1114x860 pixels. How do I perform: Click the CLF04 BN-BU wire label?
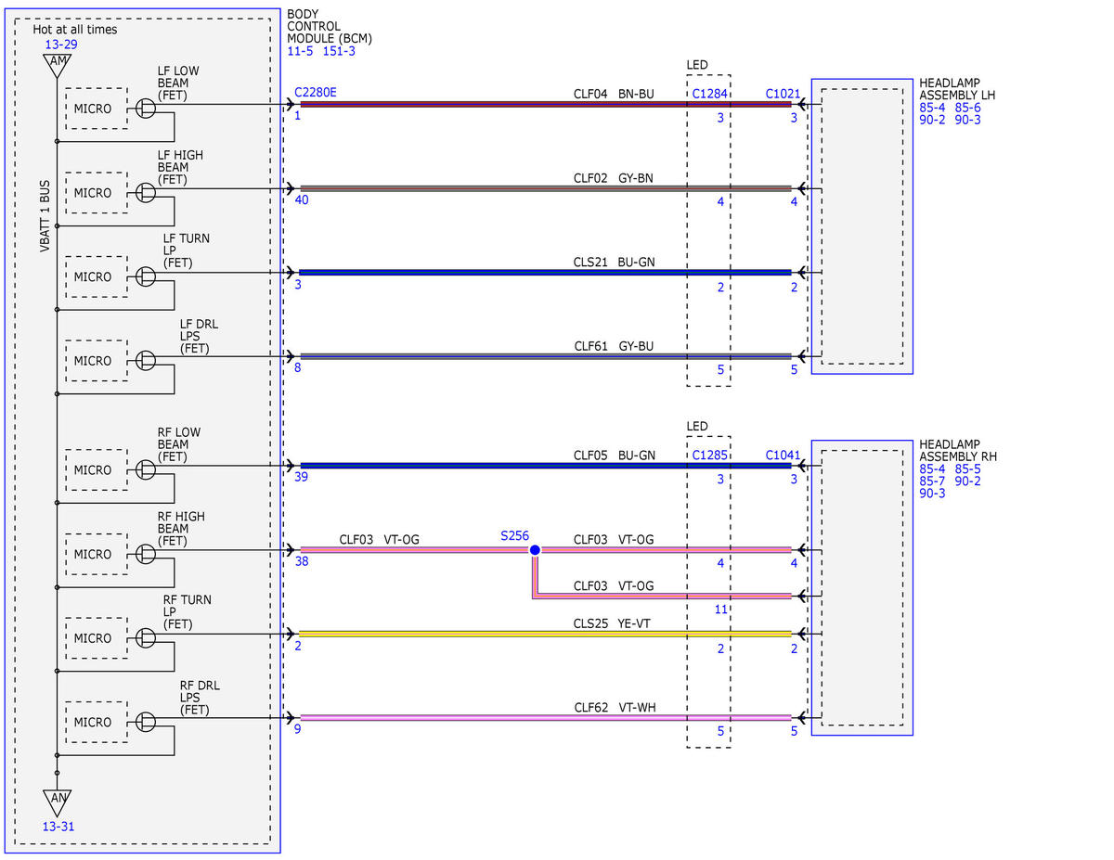click(614, 94)
